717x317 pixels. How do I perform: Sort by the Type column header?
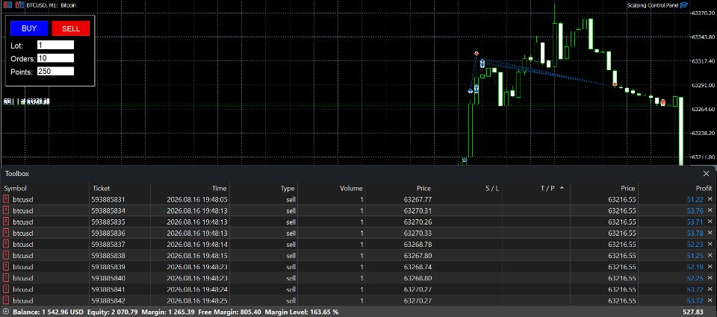click(287, 188)
